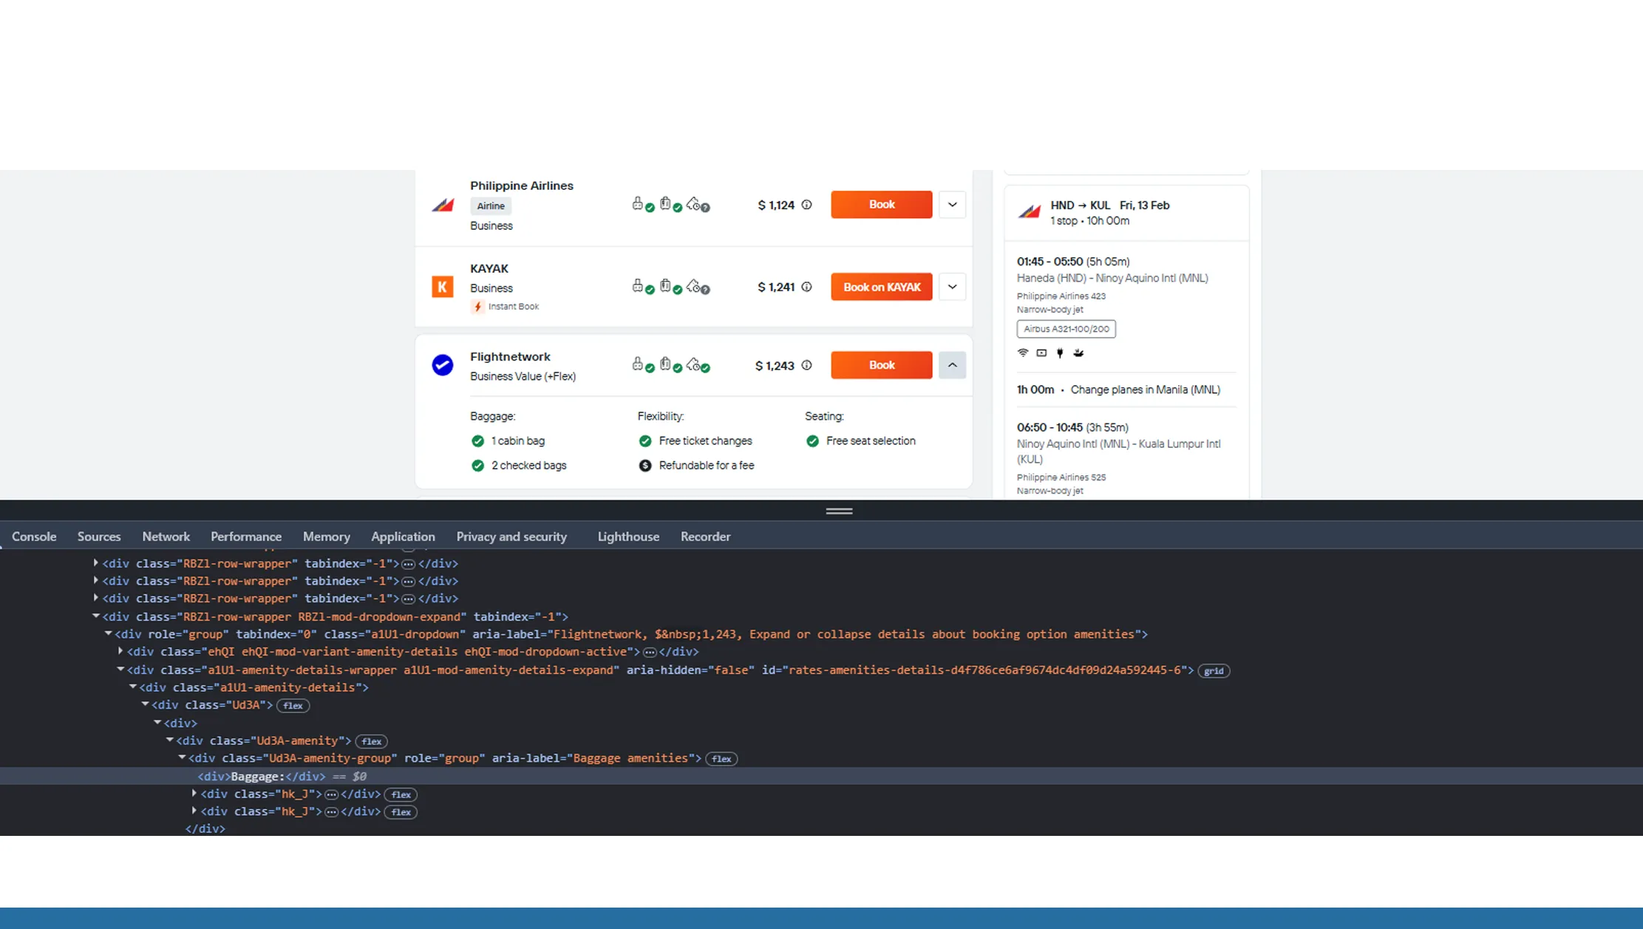Click Book on KAYAK button

click(x=881, y=287)
